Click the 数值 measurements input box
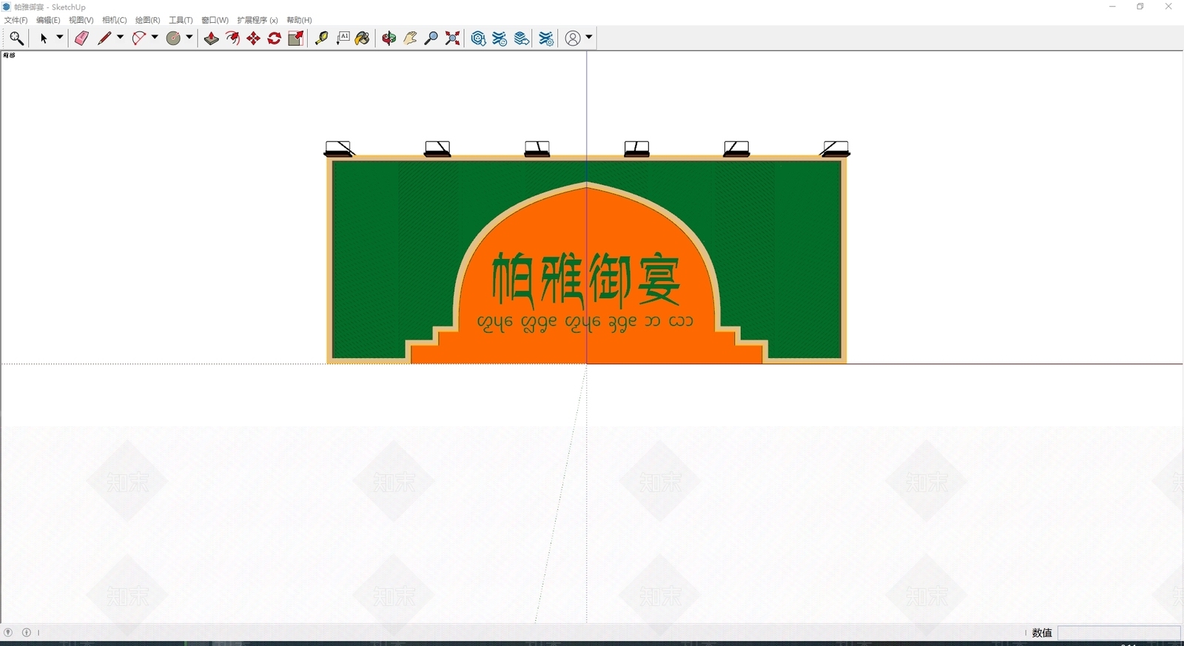The width and height of the screenshot is (1184, 646). 1119,633
